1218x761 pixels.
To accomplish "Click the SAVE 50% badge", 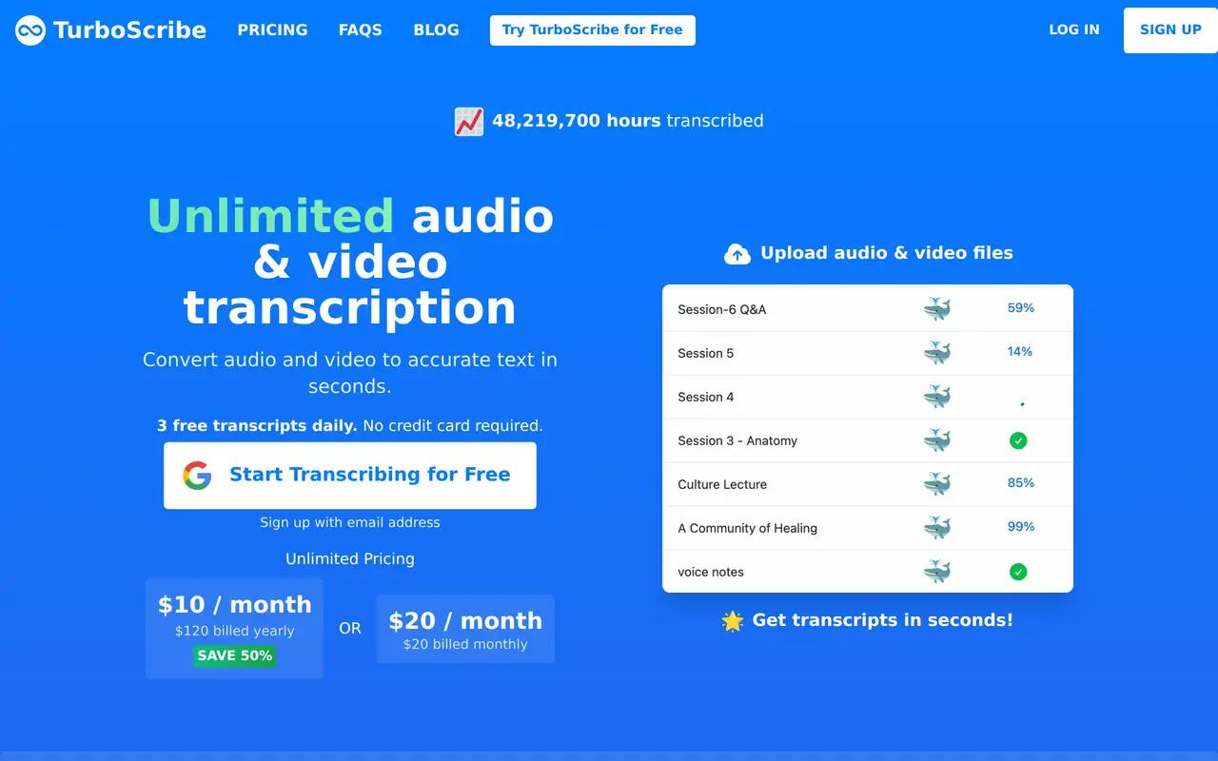I will tap(234, 655).
